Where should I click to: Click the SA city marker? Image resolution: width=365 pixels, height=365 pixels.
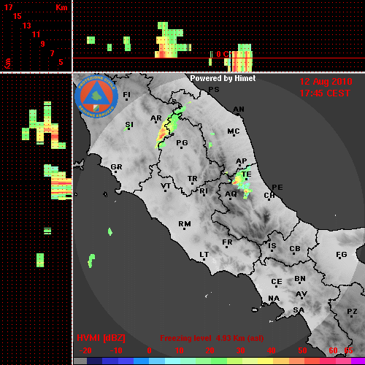(x=299, y=314)
